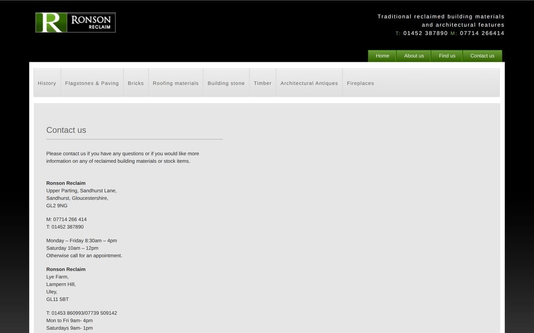Click the 'and architectural features' header line
Screen dimensions: 534x333
tap(463, 25)
